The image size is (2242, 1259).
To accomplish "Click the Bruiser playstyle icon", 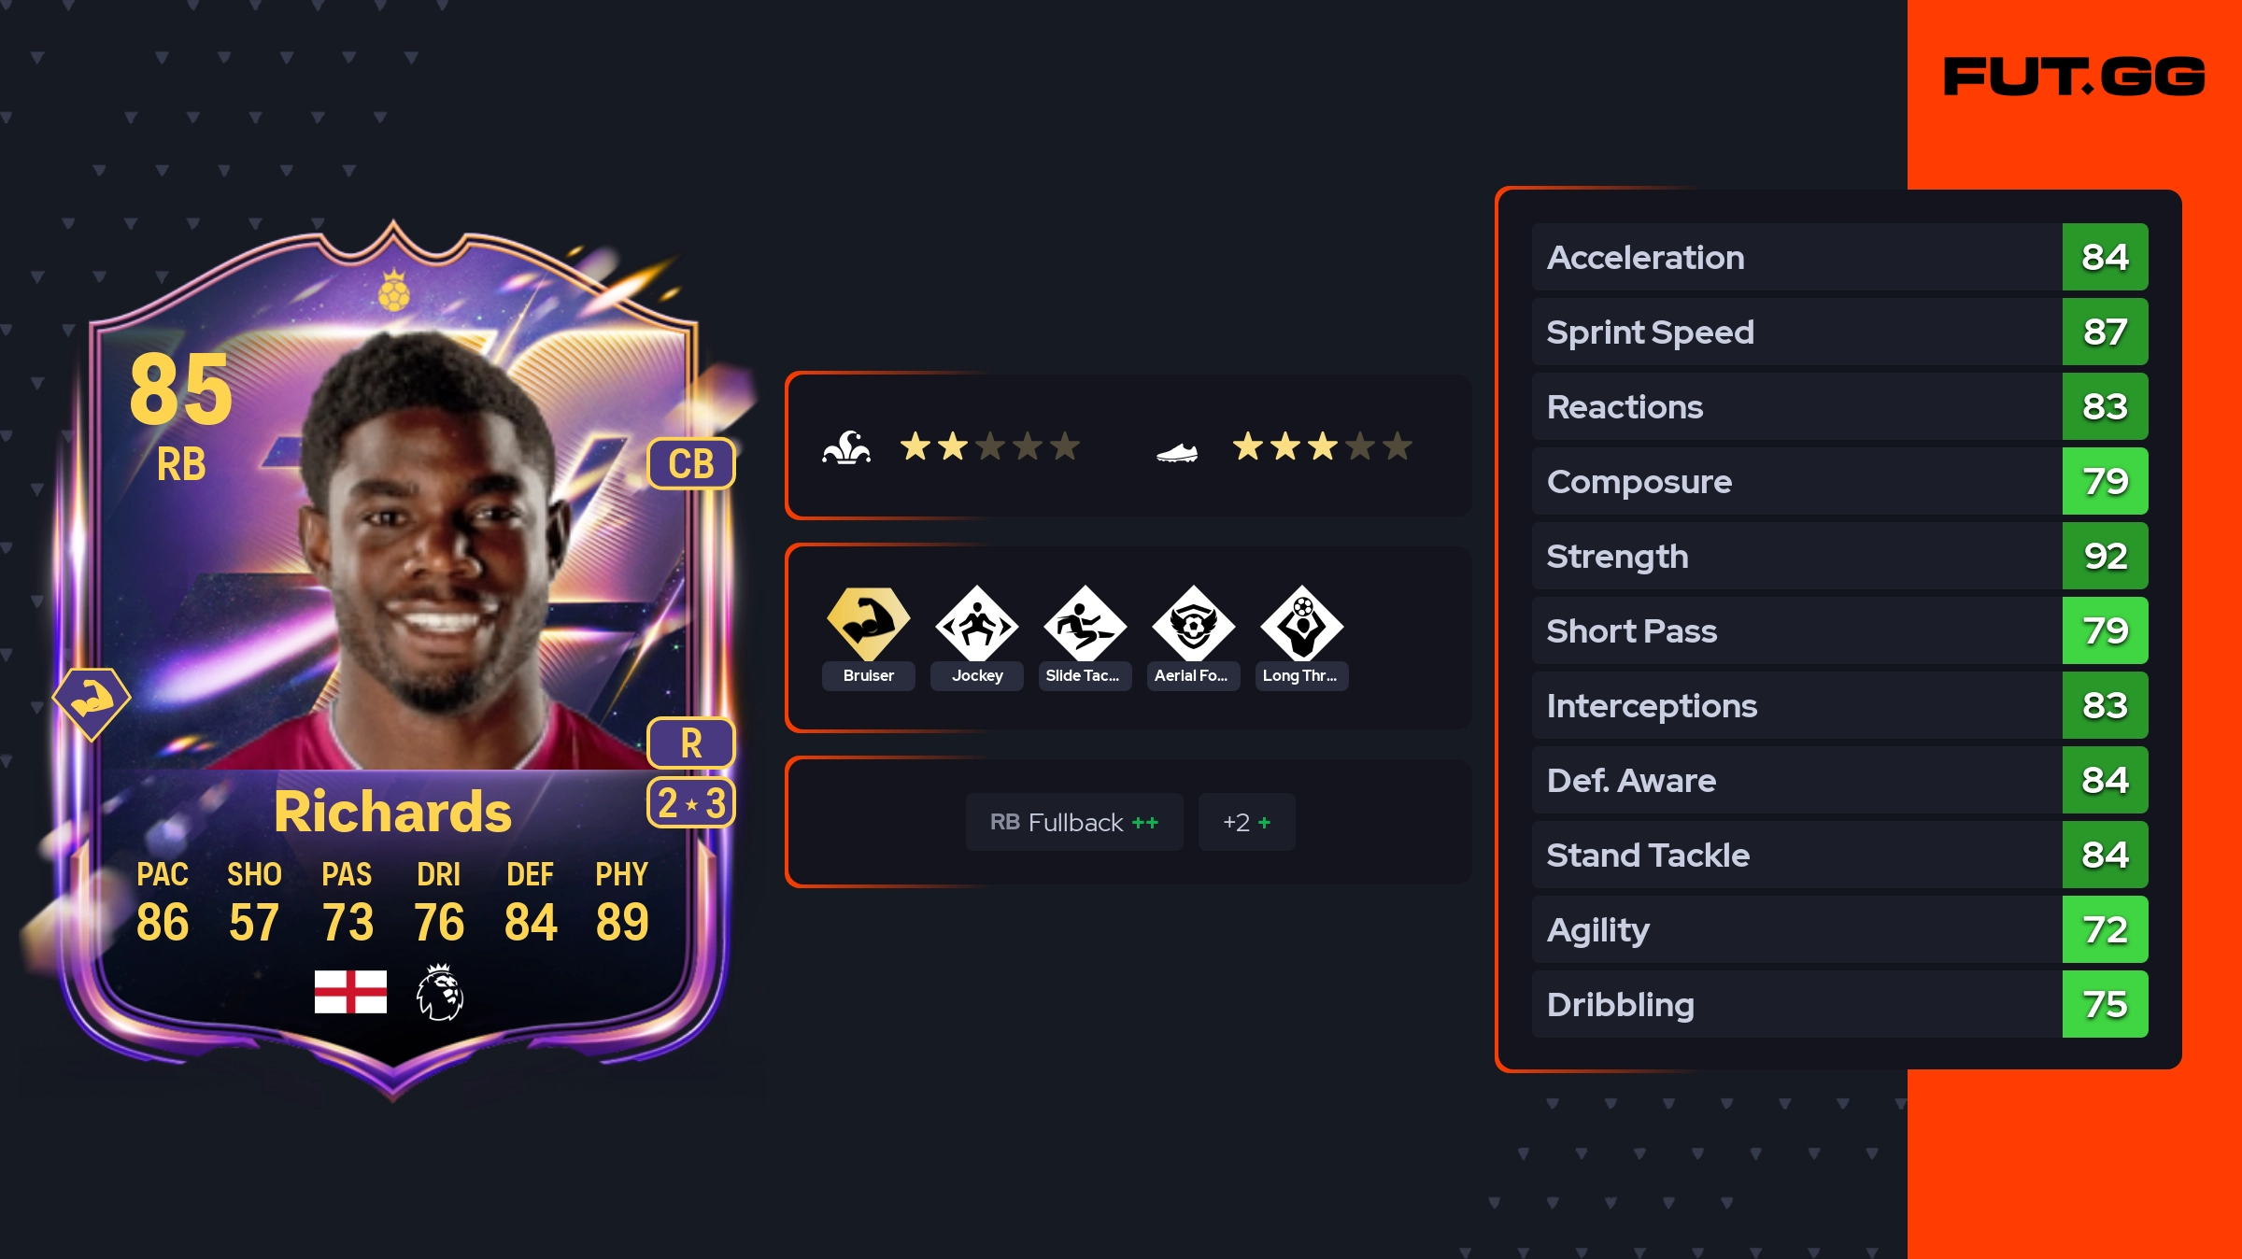I will tap(868, 623).
